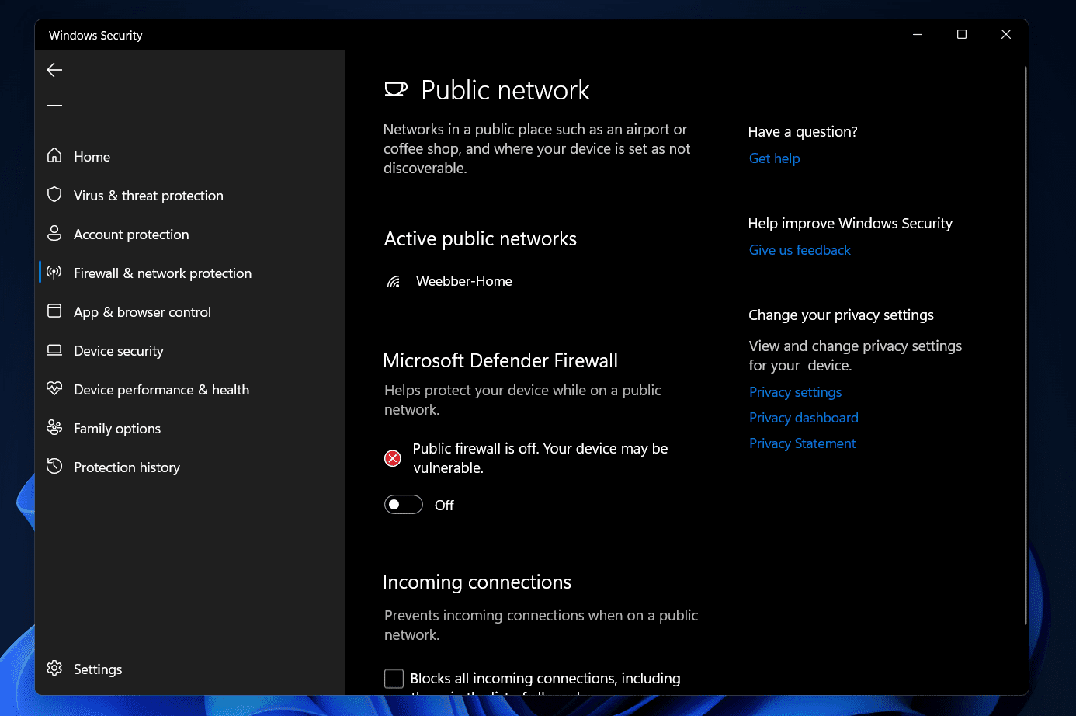Open the Privacy settings link

coord(795,392)
